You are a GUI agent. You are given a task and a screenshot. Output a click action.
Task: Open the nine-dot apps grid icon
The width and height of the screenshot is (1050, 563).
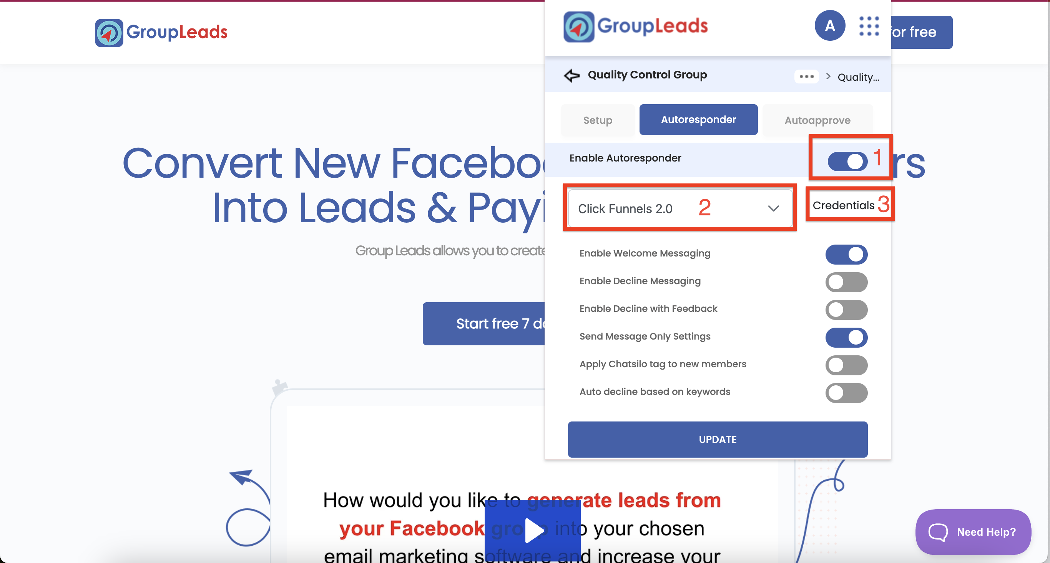point(869,26)
